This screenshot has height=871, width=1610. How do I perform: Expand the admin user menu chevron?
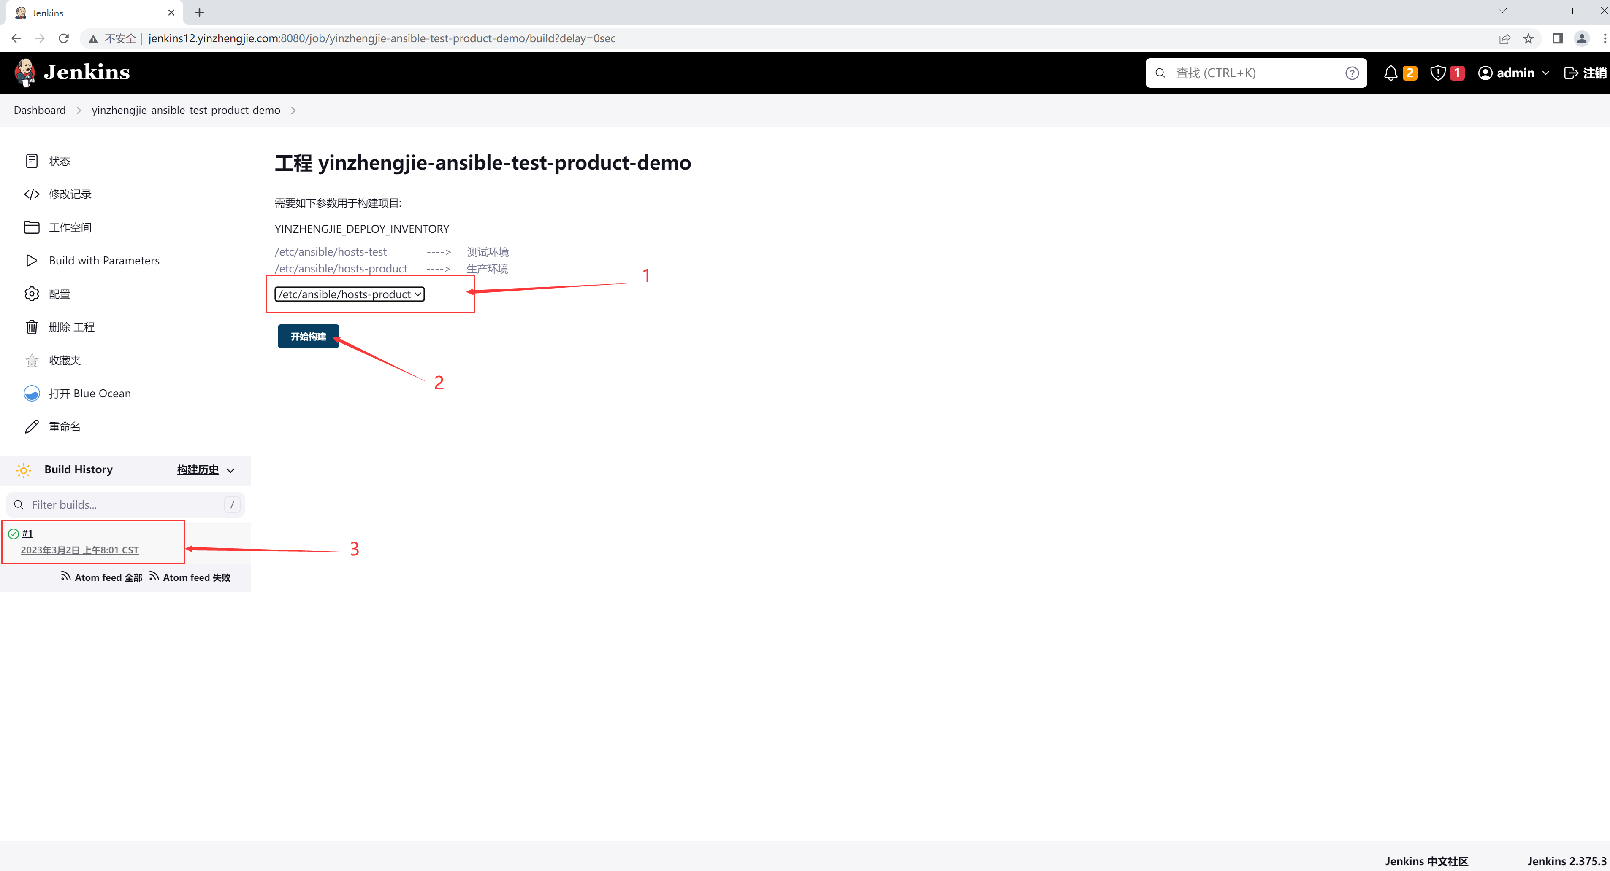(1546, 73)
